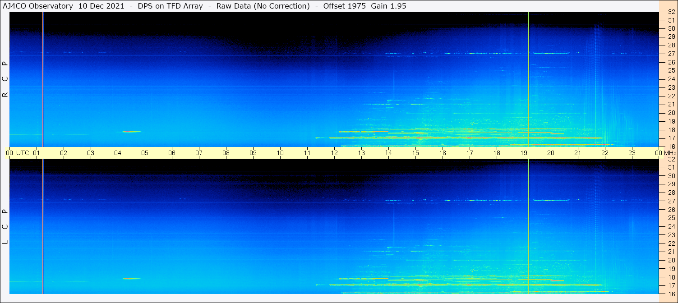Screen dimensions: 678x303
Task: Click the 18 MHz tick label on RCP scale
Action: click(x=671, y=130)
